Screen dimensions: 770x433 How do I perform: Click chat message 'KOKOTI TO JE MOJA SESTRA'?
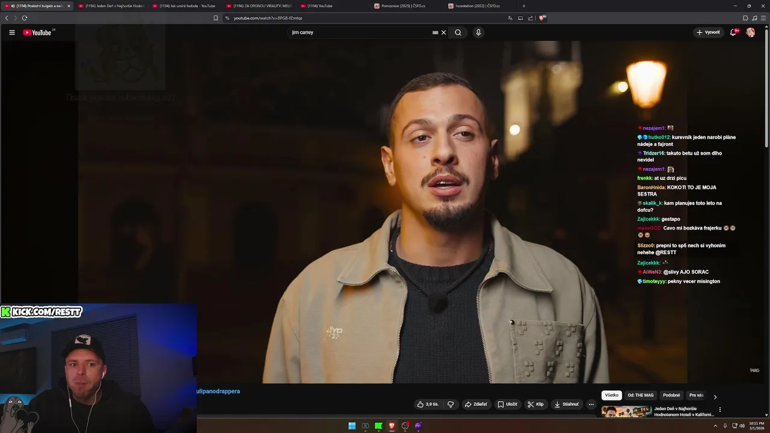point(677,191)
